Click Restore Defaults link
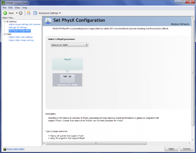 point(180,24)
